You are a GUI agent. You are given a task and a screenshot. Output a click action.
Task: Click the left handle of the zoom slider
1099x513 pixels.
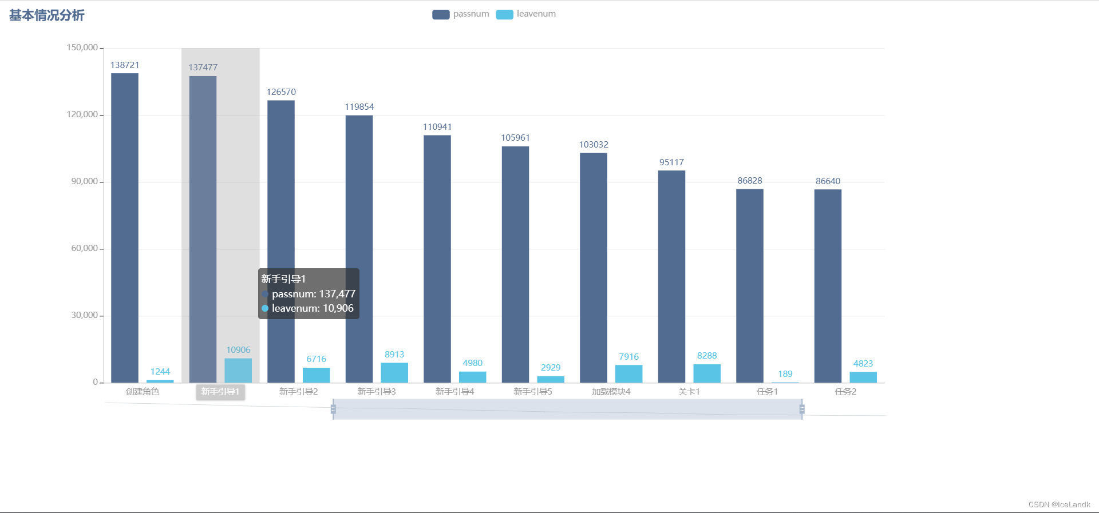click(333, 409)
